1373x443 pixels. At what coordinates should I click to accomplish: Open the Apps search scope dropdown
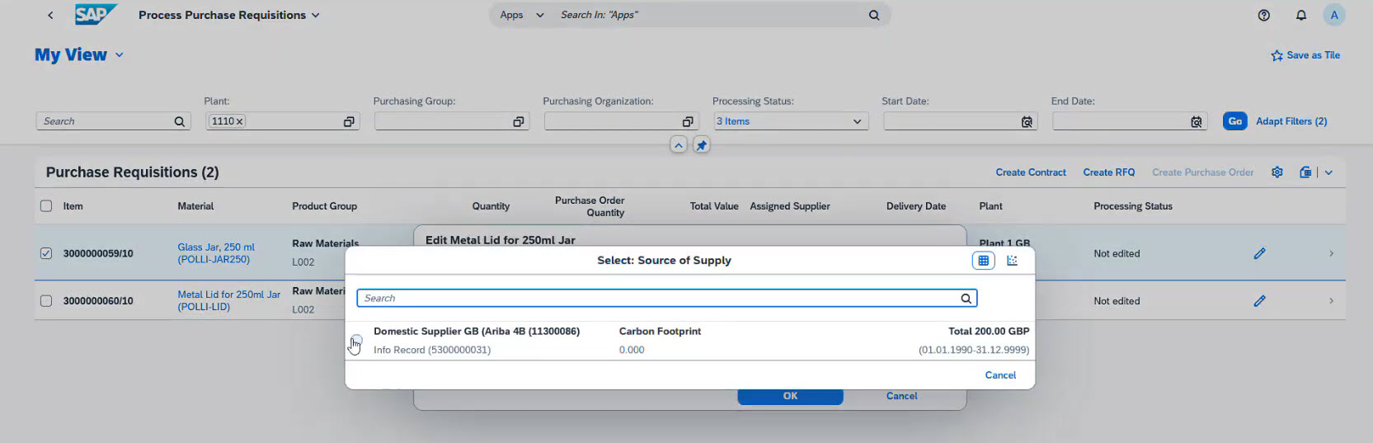[x=539, y=15]
